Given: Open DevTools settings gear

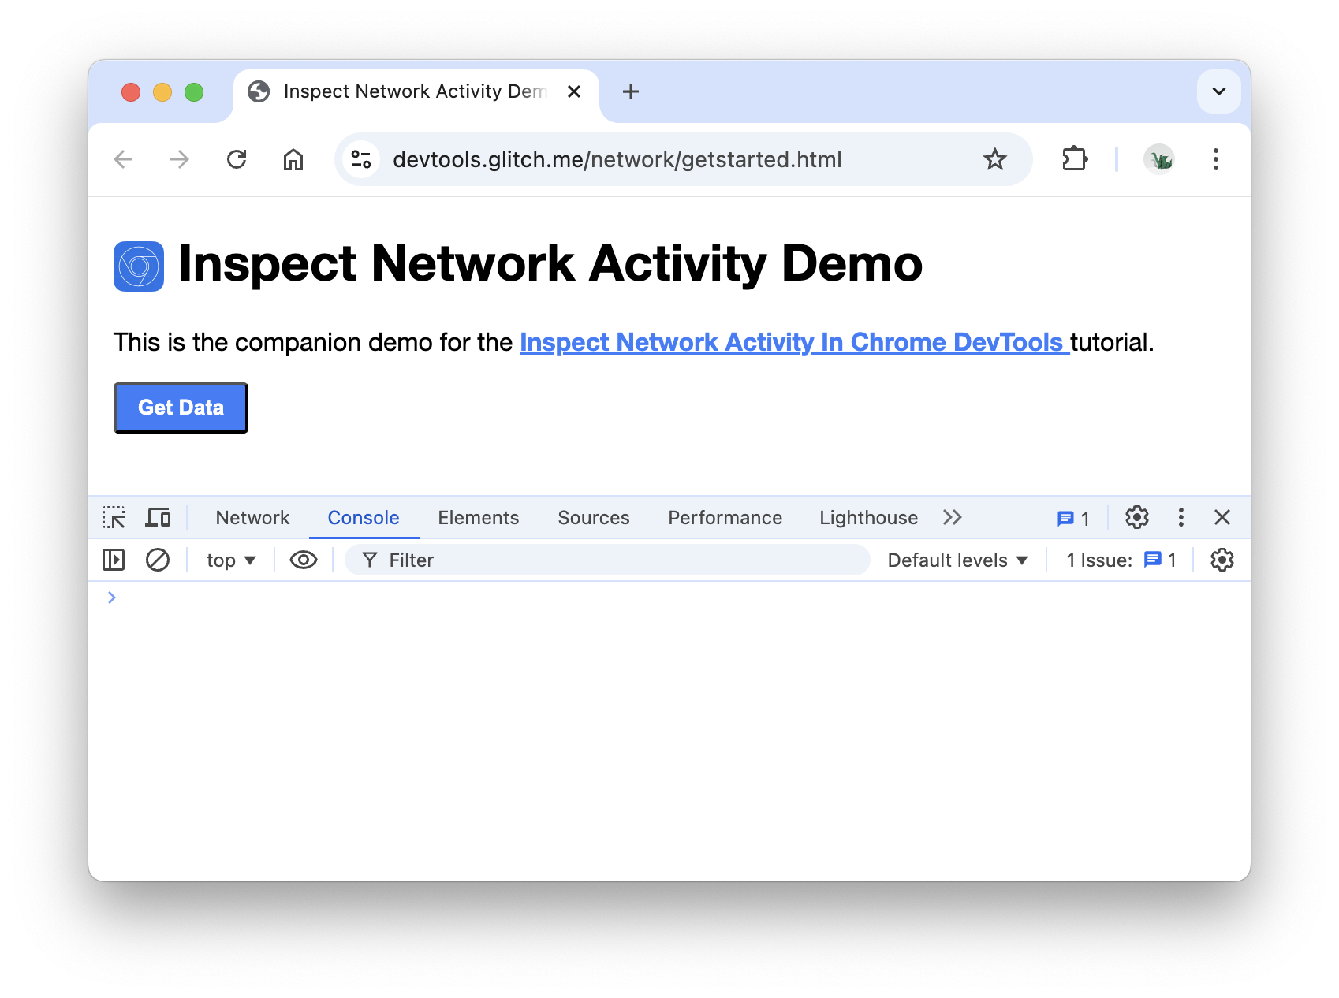Looking at the screenshot, I should click(1136, 517).
